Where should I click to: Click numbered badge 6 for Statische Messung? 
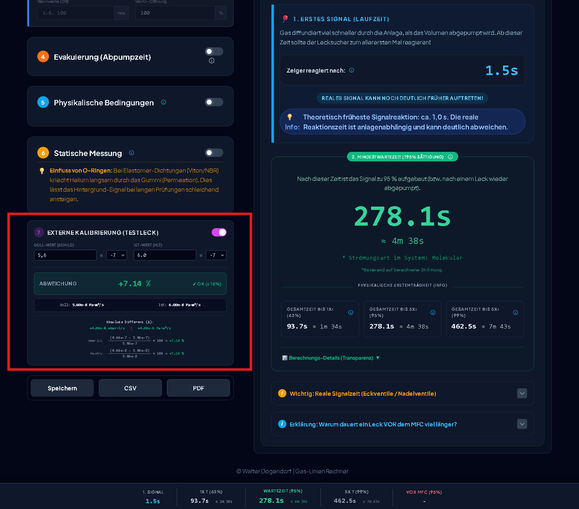coord(43,153)
